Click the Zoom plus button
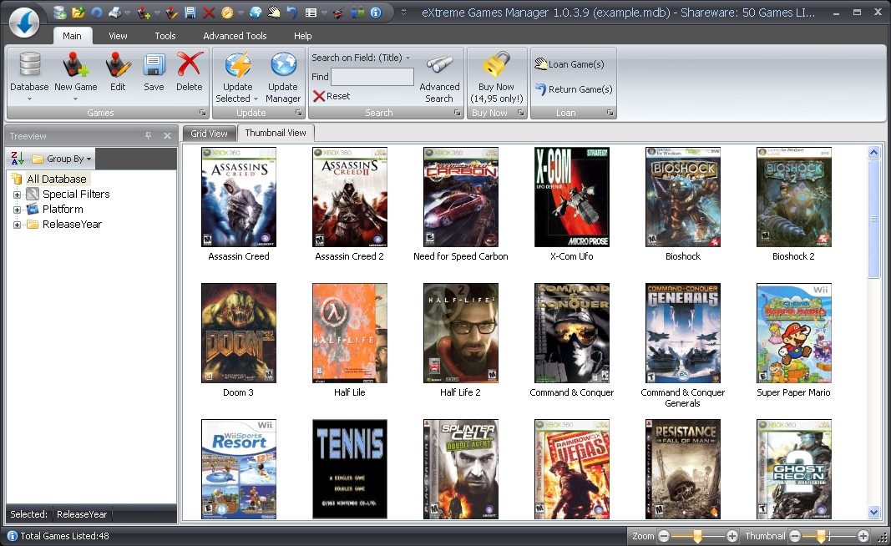 732,536
